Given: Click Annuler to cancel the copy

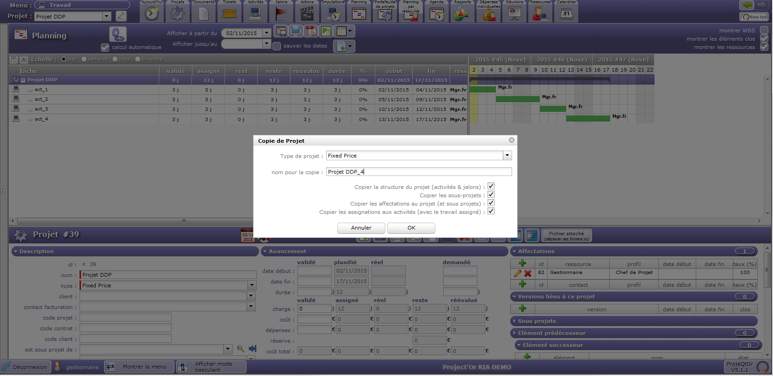Looking at the screenshot, I should pos(361,228).
